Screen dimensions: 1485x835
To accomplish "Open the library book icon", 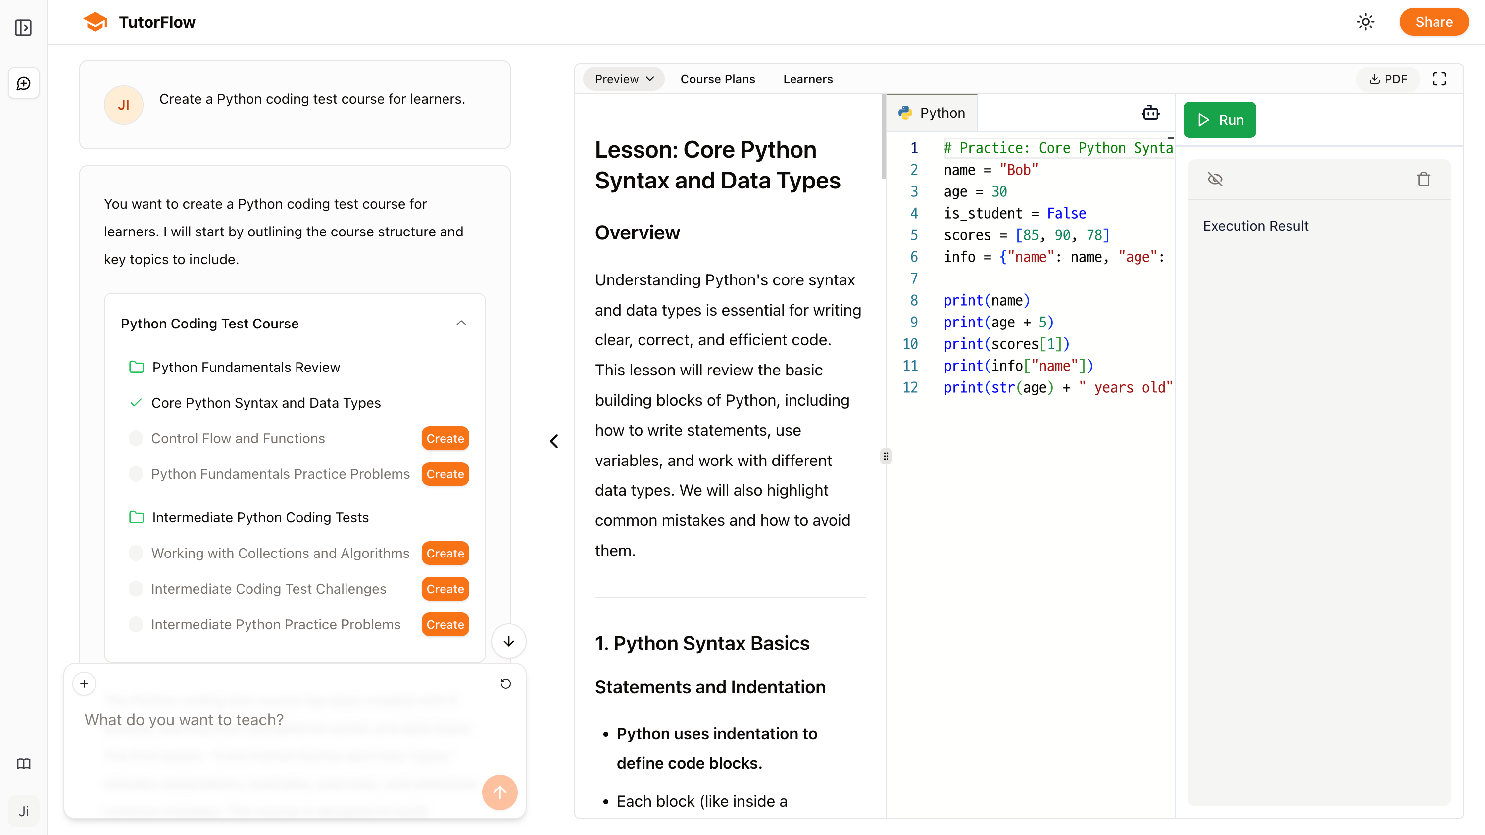I will (x=24, y=764).
